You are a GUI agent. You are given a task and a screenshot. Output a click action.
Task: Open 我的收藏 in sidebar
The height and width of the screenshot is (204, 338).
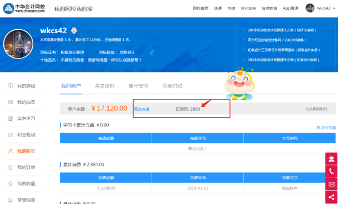(26, 184)
